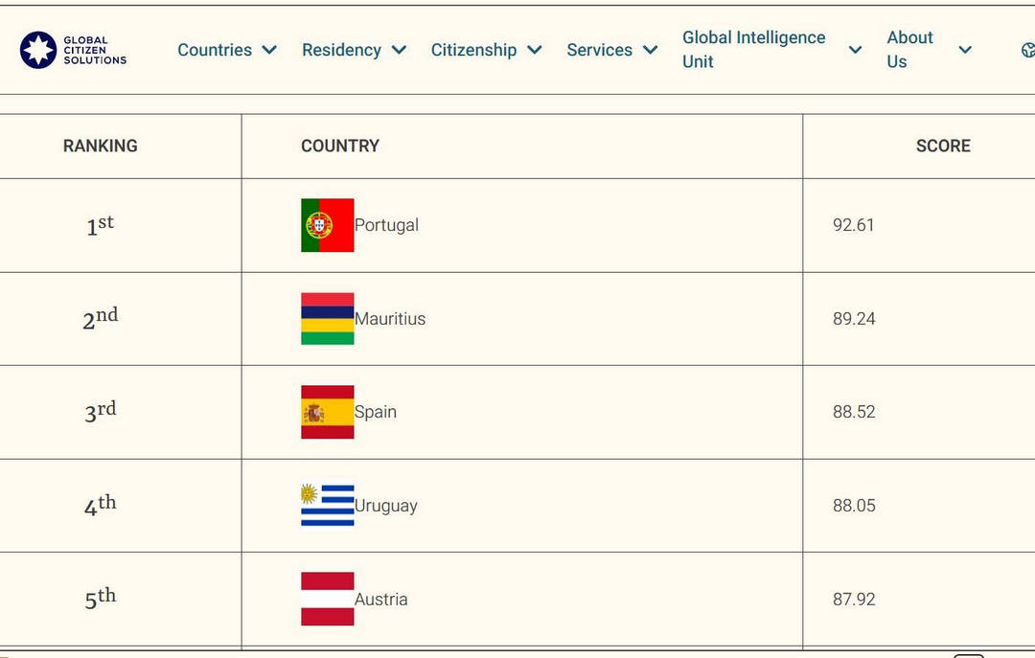Expand the Countries menu chevron
This screenshot has height=658, width=1035.
pos(269,50)
